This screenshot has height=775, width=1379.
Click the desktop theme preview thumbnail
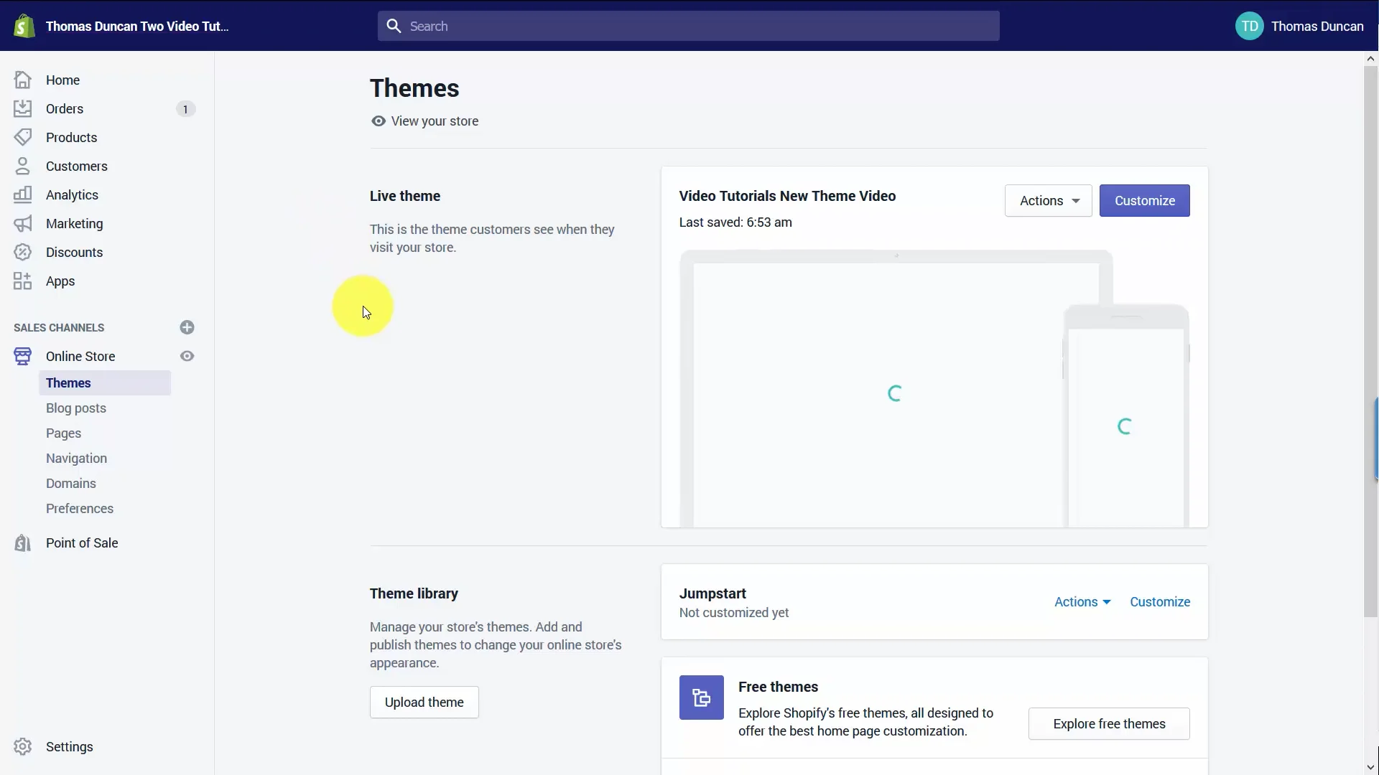pos(896,388)
